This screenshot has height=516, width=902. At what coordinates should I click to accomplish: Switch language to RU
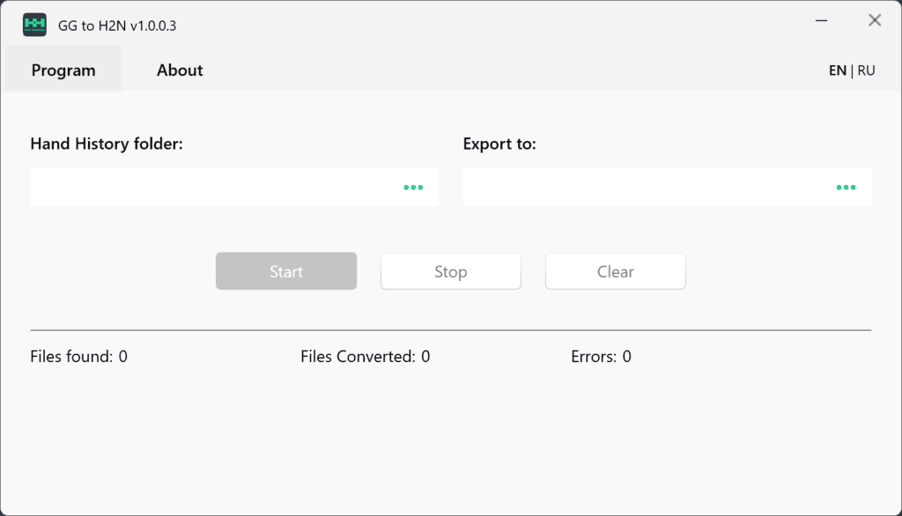(867, 70)
